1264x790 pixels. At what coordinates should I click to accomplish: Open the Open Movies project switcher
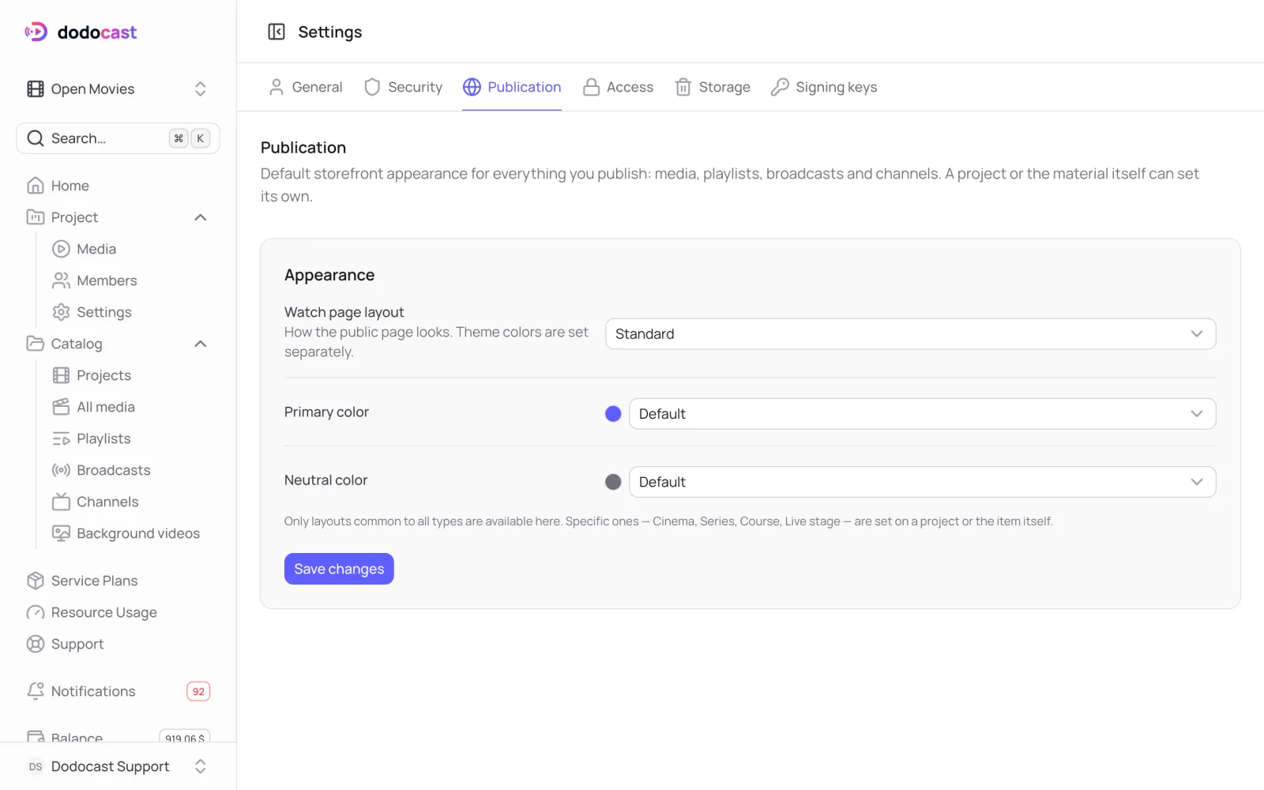(x=118, y=88)
